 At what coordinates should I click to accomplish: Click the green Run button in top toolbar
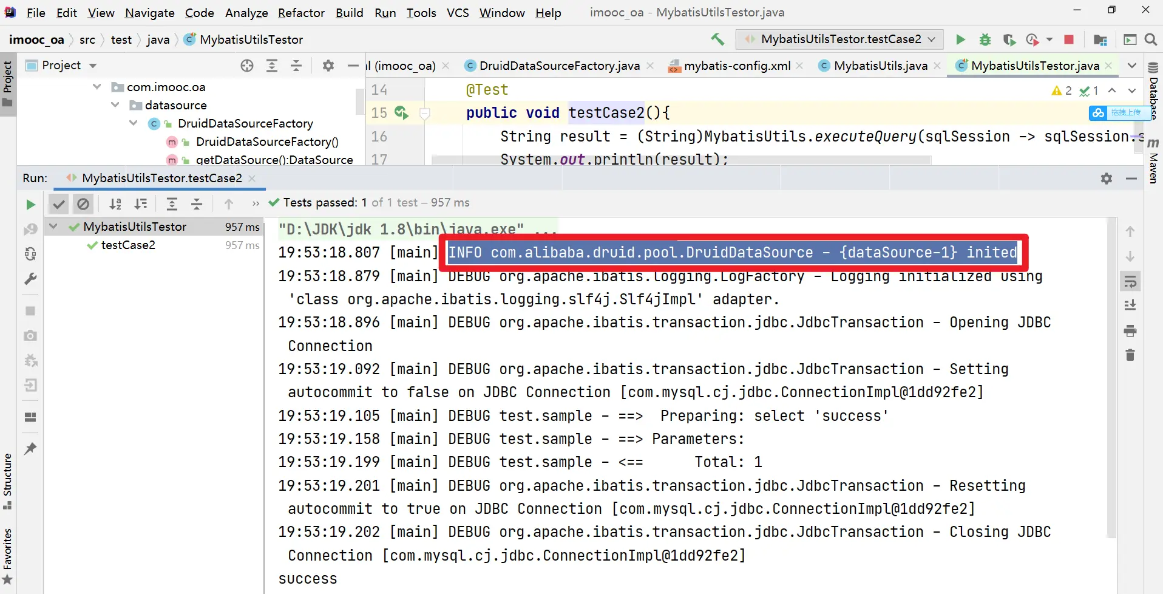tap(960, 39)
